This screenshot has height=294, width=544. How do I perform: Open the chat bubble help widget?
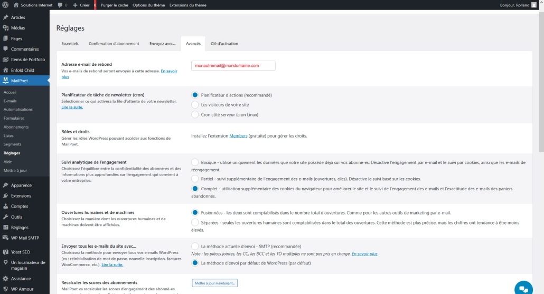click(x=523, y=288)
